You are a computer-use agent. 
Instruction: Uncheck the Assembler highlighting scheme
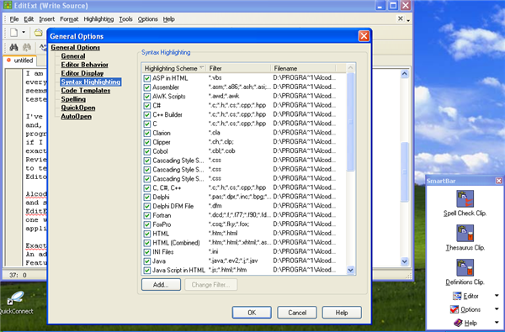[x=147, y=87]
